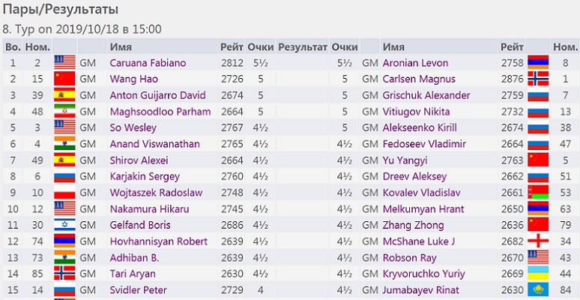This screenshot has width=580, height=300.
Task: Open the Nakamura Hikaru player link
Action: [139, 208]
